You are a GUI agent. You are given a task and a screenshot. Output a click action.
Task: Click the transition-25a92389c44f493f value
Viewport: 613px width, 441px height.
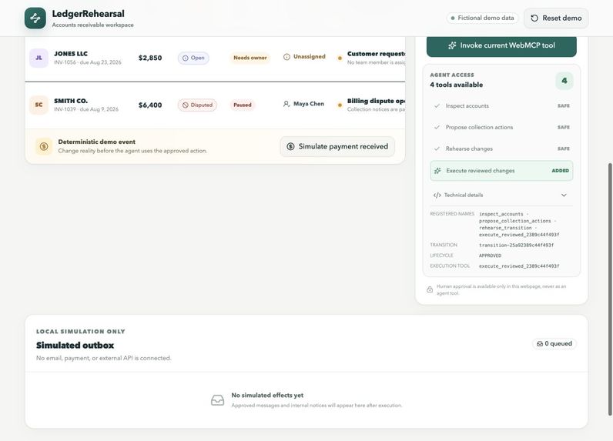point(516,246)
